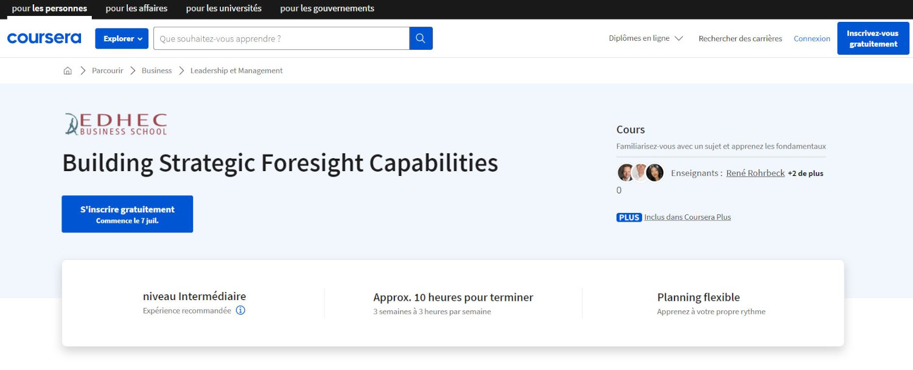Click the Building Strategic Foresight Capabilities title
The image size is (913, 370).
pos(280,162)
